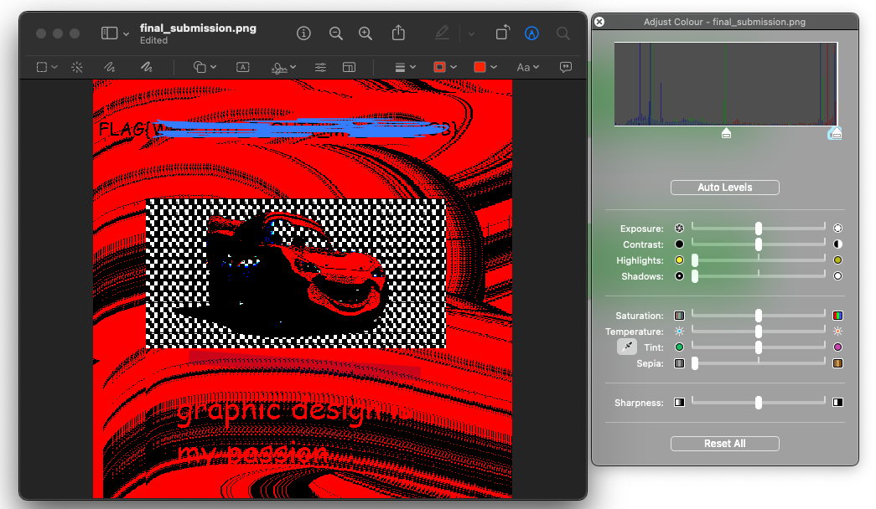Screen dimensions: 876x509
Task: Open the Fill Colour picker
Action: coord(485,67)
